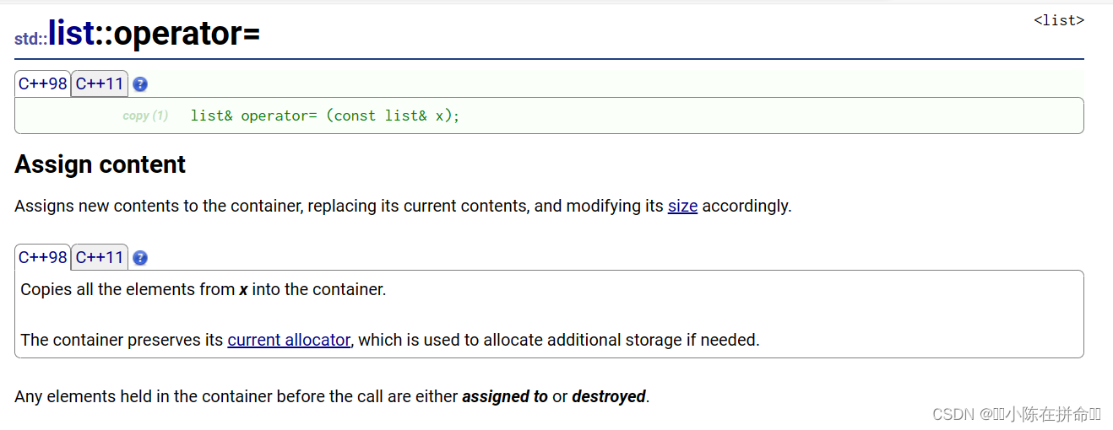1113x430 pixels.
Task: Click the std:: namespace in the title
Action: pos(31,39)
